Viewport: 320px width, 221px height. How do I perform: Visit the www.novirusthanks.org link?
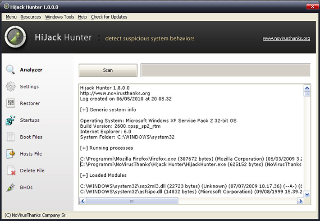click(286, 38)
